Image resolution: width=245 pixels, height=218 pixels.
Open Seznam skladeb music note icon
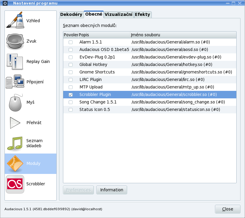pyautogui.click(x=15, y=143)
